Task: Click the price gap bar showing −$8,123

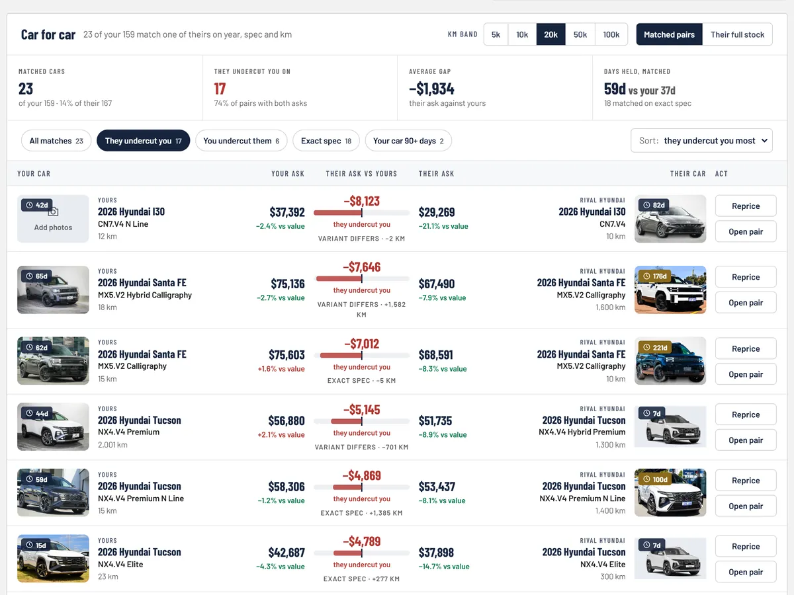Action: (362, 213)
